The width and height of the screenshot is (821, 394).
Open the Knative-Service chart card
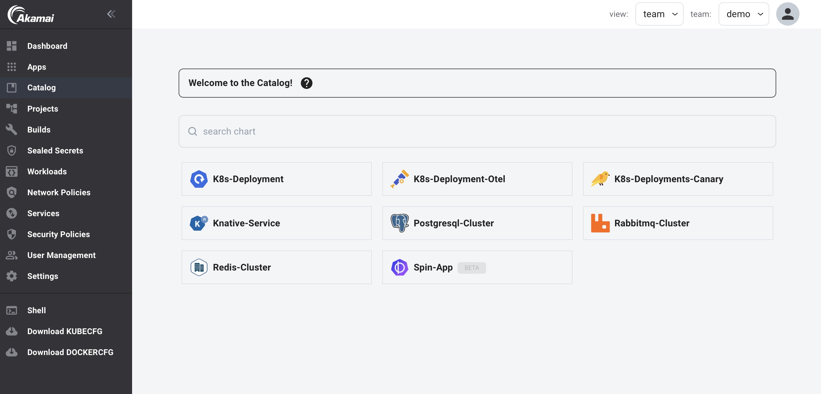click(276, 223)
